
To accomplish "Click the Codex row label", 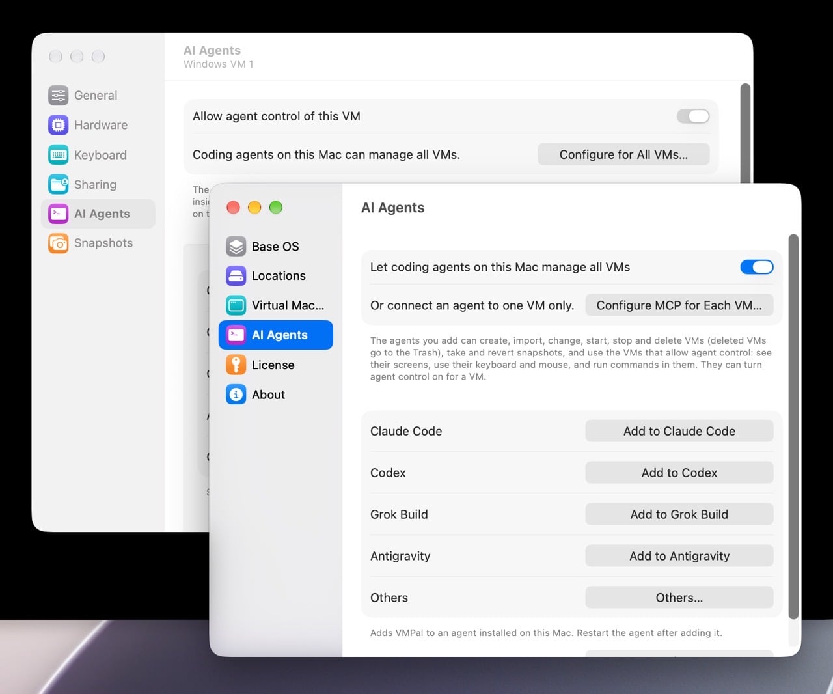I will 388,473.
